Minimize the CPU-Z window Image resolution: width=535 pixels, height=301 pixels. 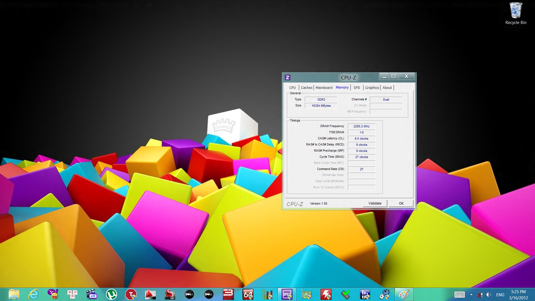(x=384, y=76)
